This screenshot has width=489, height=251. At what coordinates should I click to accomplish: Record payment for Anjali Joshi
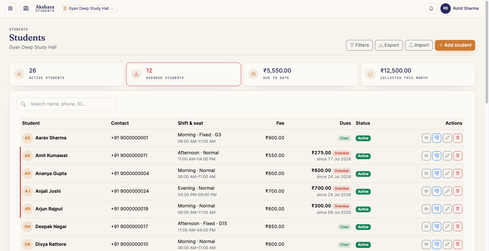point(437,191)
